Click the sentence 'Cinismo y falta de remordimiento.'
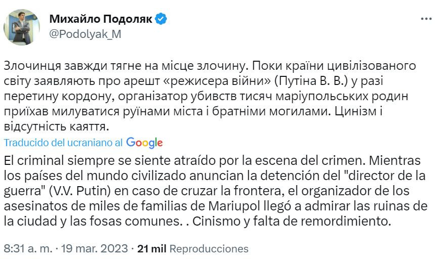Image resolution: width=436 pixels, height=262 pixels. (x=292, y=222)
